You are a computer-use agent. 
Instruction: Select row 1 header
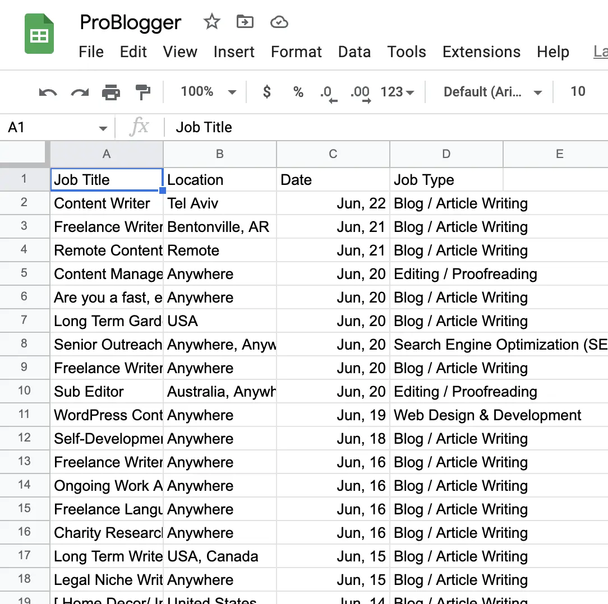(x=24, y=179)
